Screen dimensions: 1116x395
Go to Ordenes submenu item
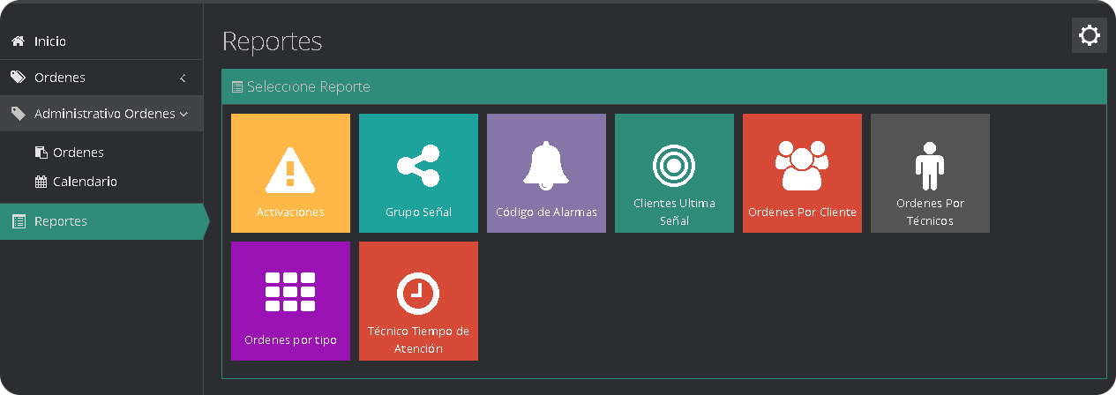click(x=78, y=153)
